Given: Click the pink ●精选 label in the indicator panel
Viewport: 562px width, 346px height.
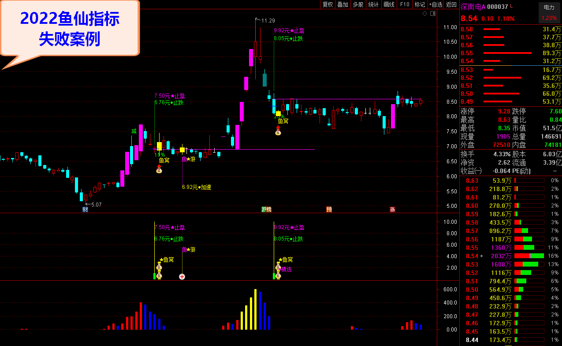Looking at the screenshot, I should 284,269.
